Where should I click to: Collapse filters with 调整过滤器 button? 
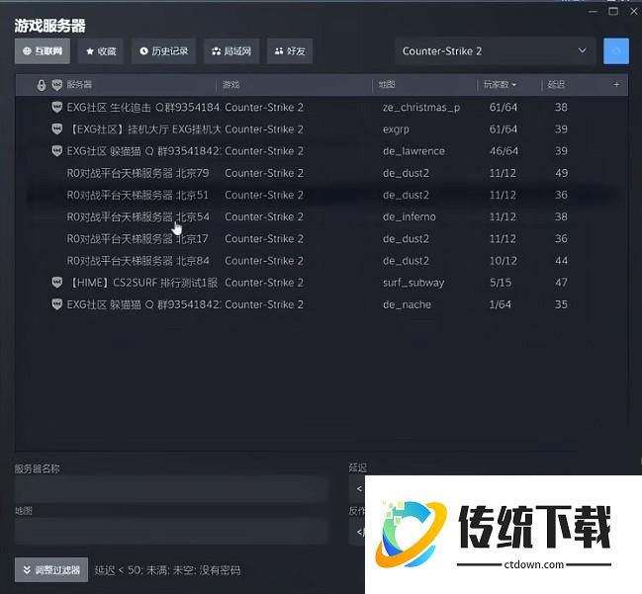(51, 570)
